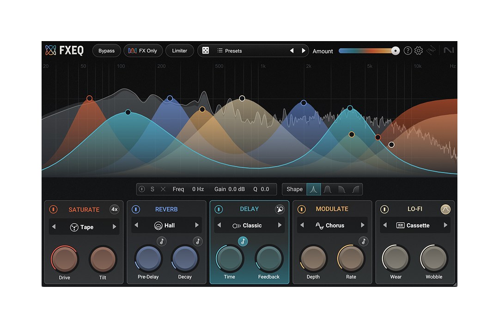
Task: Open the settings gear icon
Action: click(419, 50)
